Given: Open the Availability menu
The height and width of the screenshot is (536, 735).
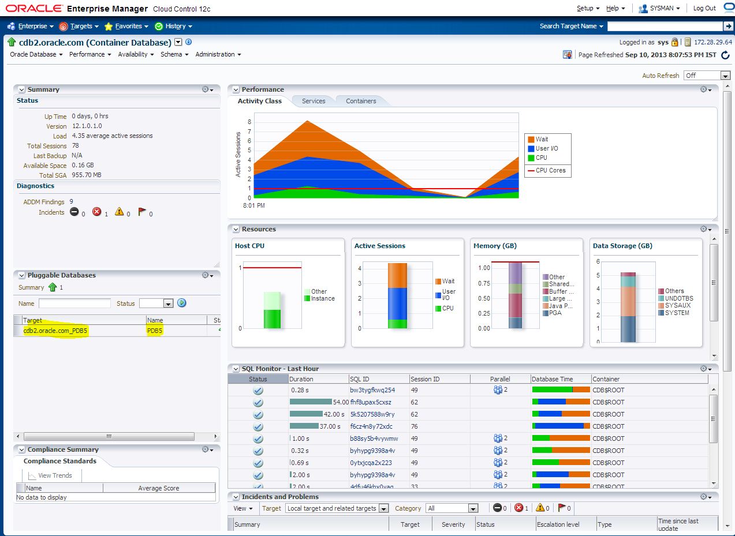Looking at the screenshot, I should 136,54.
